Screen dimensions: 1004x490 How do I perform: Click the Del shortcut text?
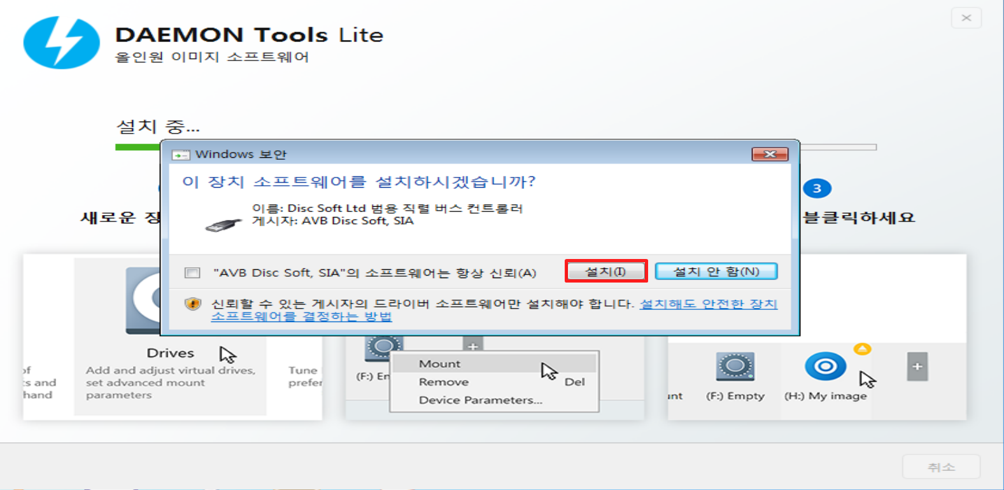(574, 382)
